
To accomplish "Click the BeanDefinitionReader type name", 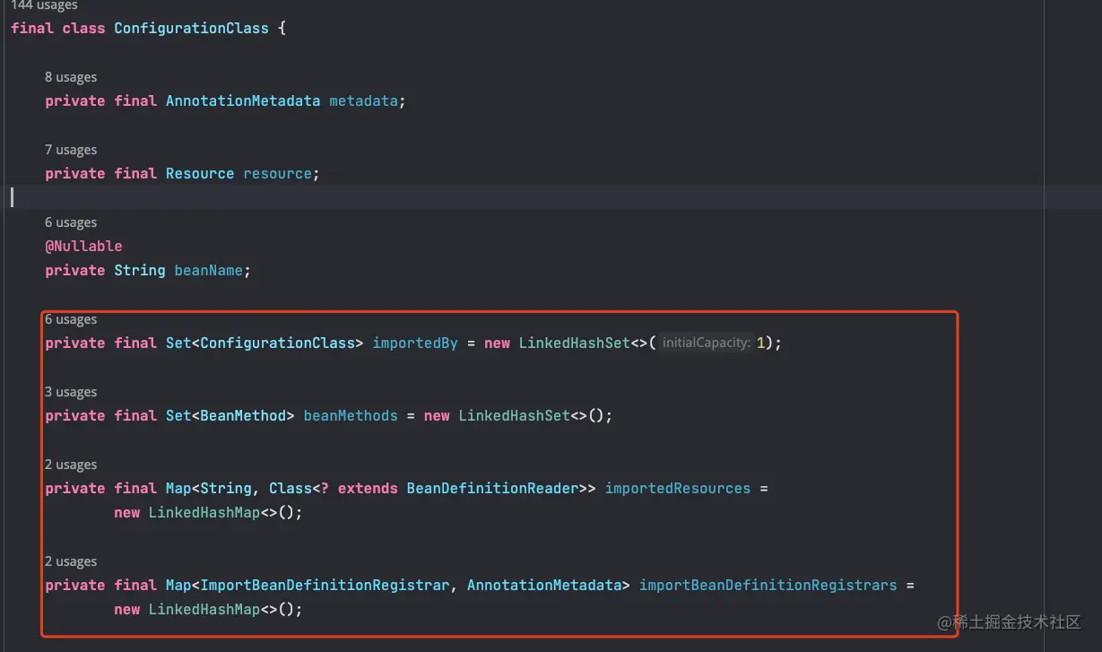I will (492, 488).
